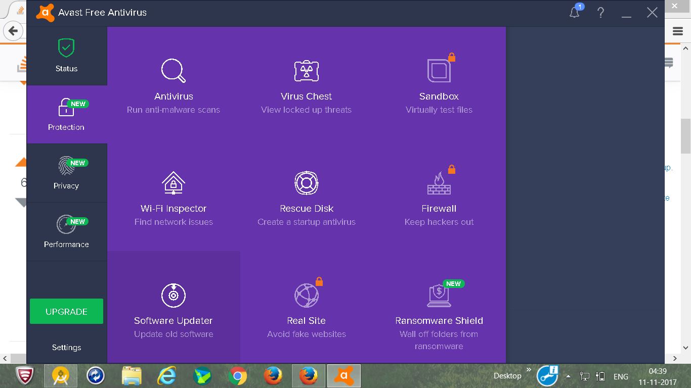Viewport: 691px width, 388px height.
Task: Open the Antivirus scans tile
Action: click(x=174, y=83)
